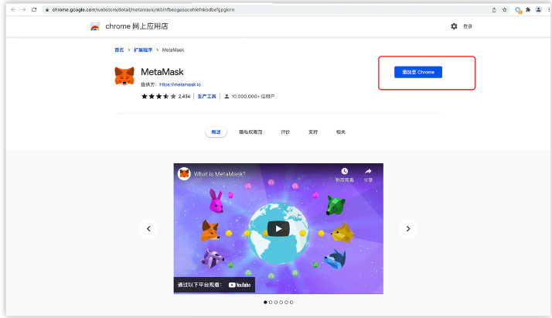The image size is (552, 318).
Task: Click the MetaMask breadcrumb text
Action: pos(173,50)
